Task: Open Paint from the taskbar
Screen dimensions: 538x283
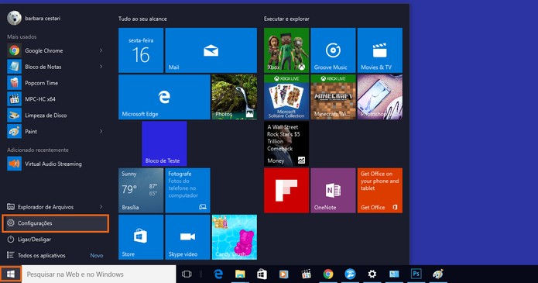Action: 438,274
